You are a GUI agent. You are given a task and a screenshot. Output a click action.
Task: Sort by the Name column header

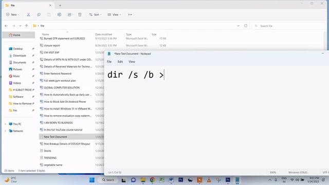point(46,34)
